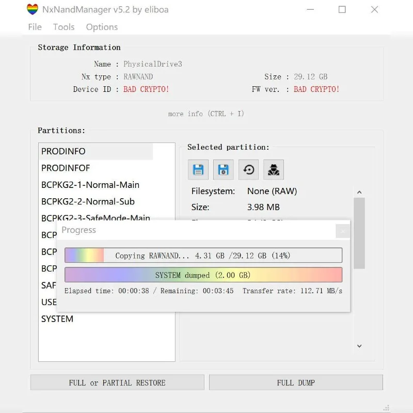This screenshot has height=413, width=413.
Task: Click the save partition to file icon
Action: coord(198,170)
